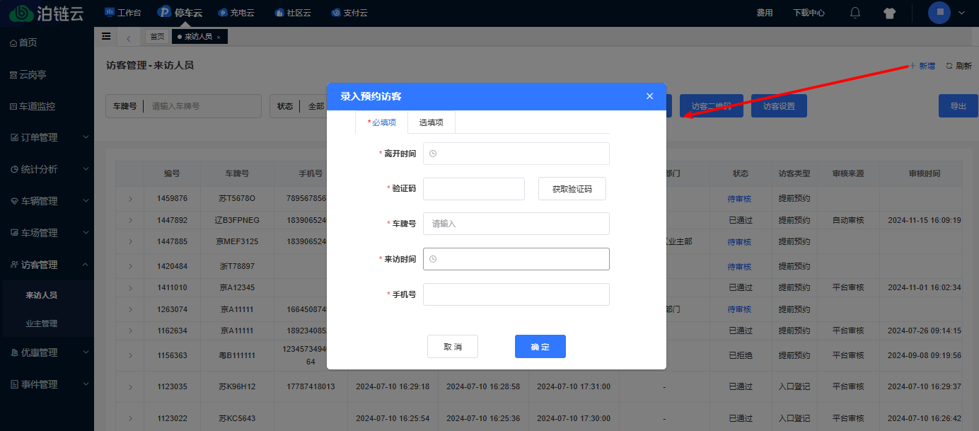Viewport: 979px width, 431px height.
Task: Switch to 必填项 tab in dialog
Action: pyautogui.click(x=382, y=122)
